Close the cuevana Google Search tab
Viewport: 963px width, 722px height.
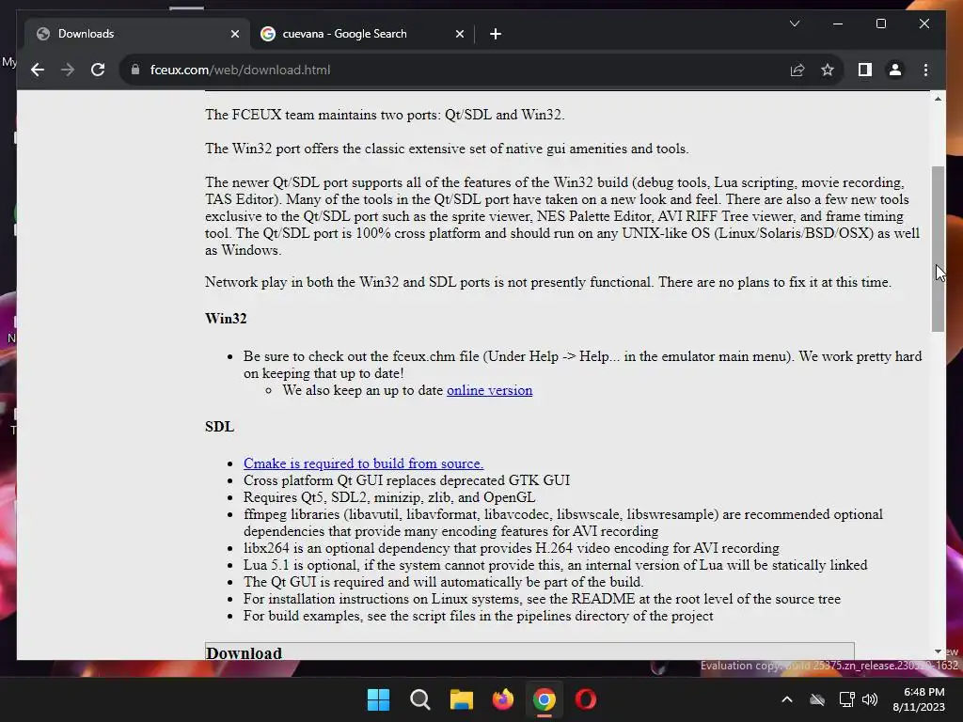pos(459,34)
